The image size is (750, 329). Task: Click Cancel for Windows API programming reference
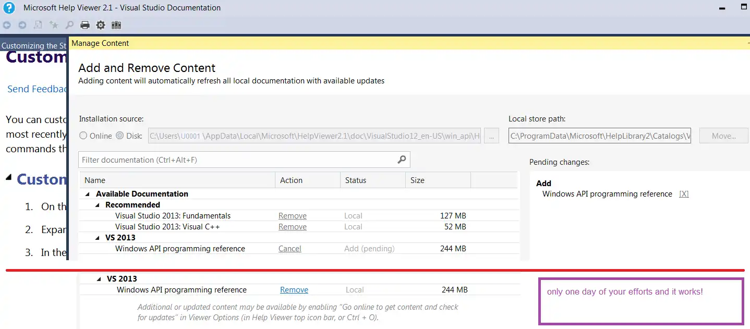[290, 249]
